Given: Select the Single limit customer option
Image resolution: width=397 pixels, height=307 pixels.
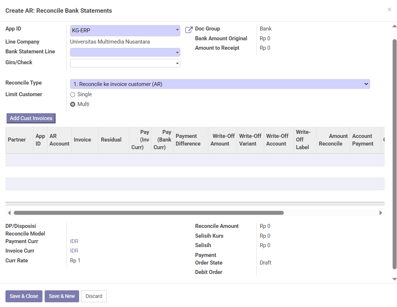Looking at the screenshot, I should [73, 95].
